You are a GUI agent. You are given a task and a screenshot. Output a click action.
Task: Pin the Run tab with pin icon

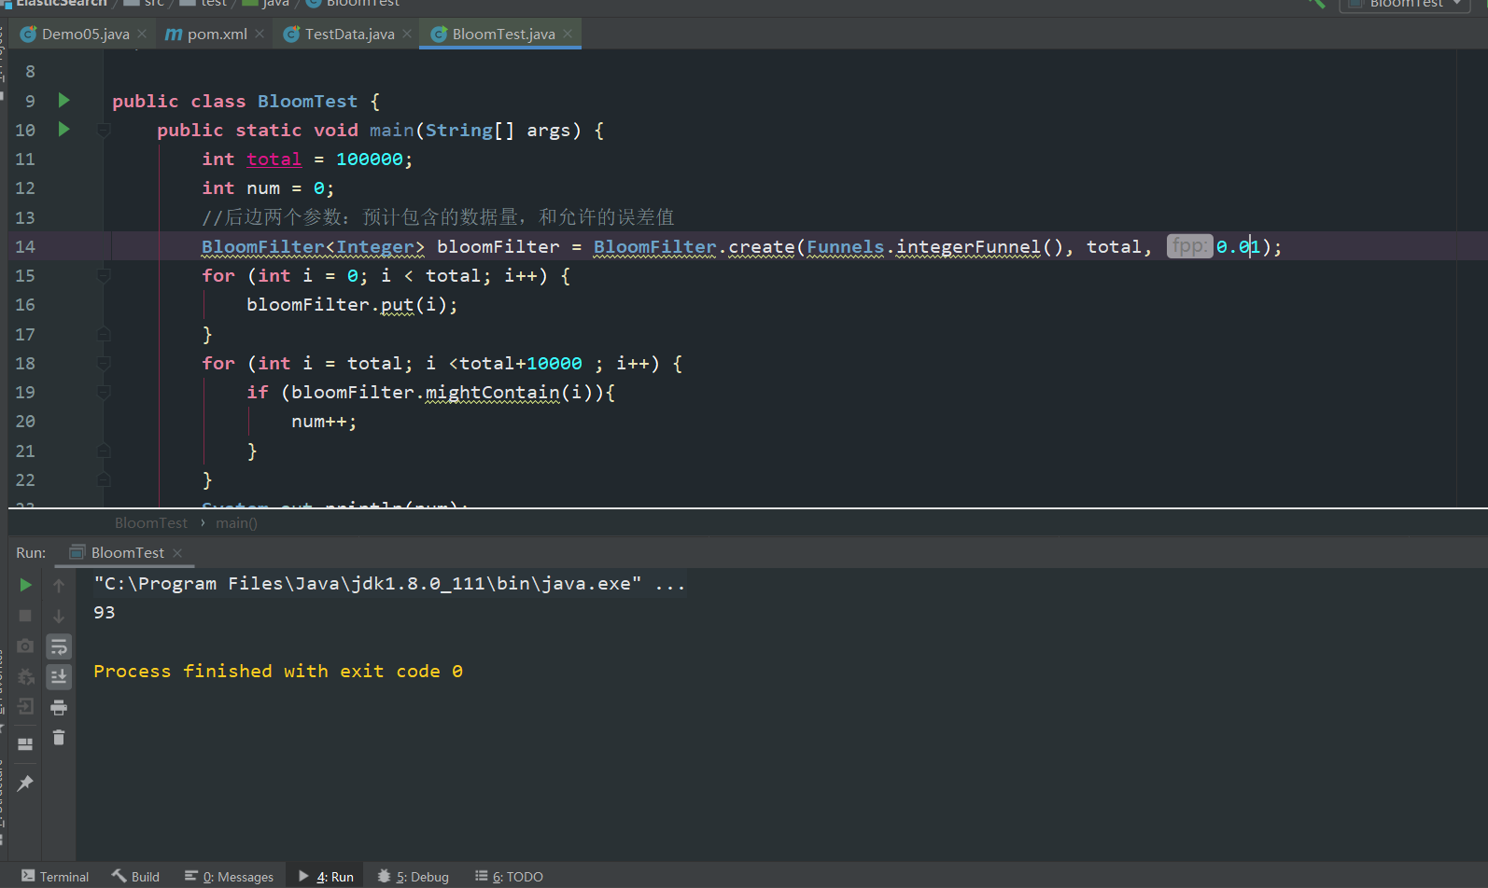(25, 783)
